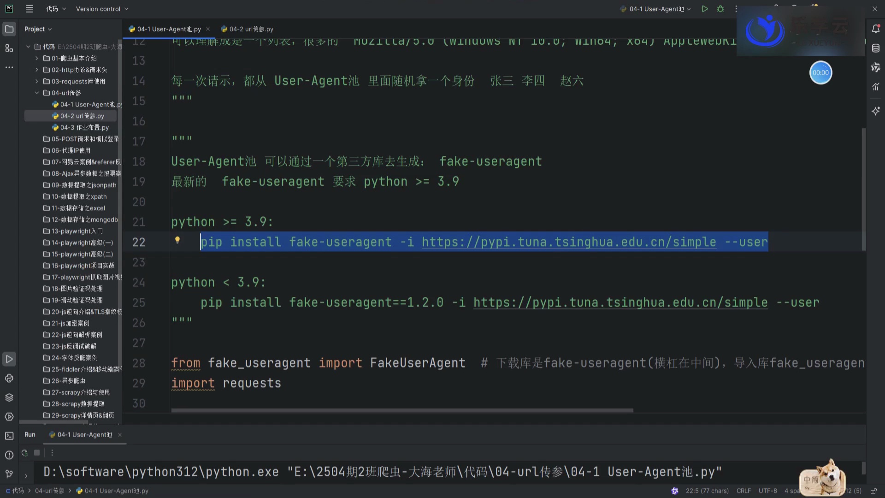Open Notifications via the bell icon
The height and width of the screenshot is (498, 885).
(x=876, y=29)
